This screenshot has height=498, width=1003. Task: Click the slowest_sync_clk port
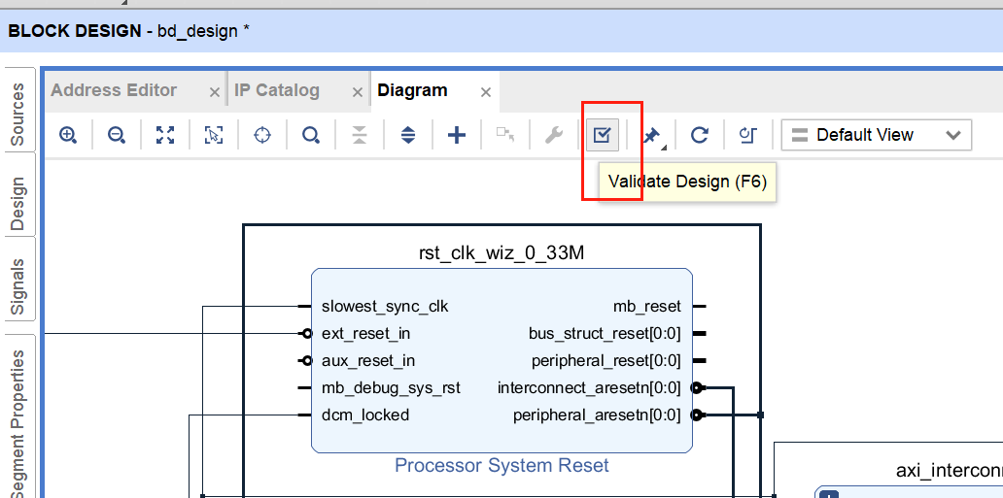[x=385, y=306]
